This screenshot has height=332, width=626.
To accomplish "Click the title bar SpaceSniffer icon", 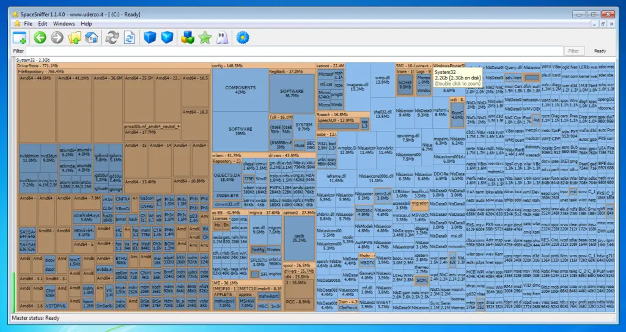I will click(15, 15).
